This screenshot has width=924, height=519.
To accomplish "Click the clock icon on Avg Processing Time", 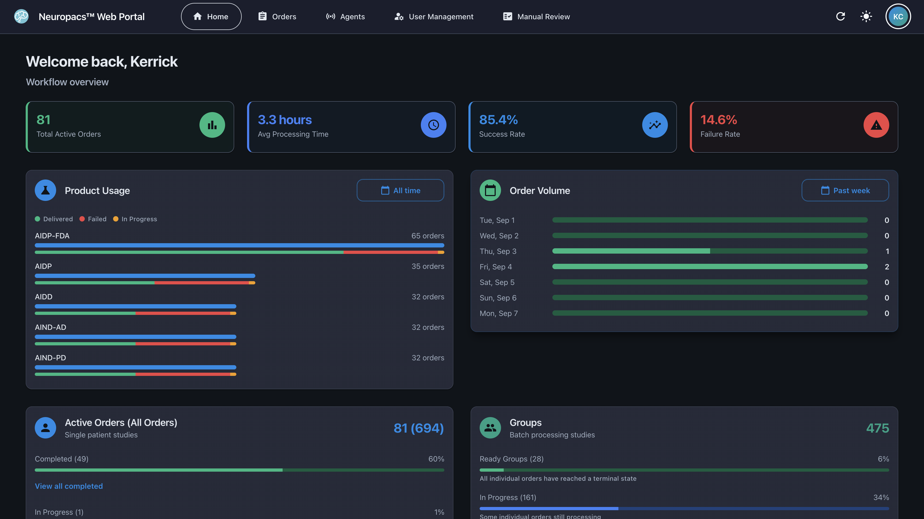I will click(434, 125).
